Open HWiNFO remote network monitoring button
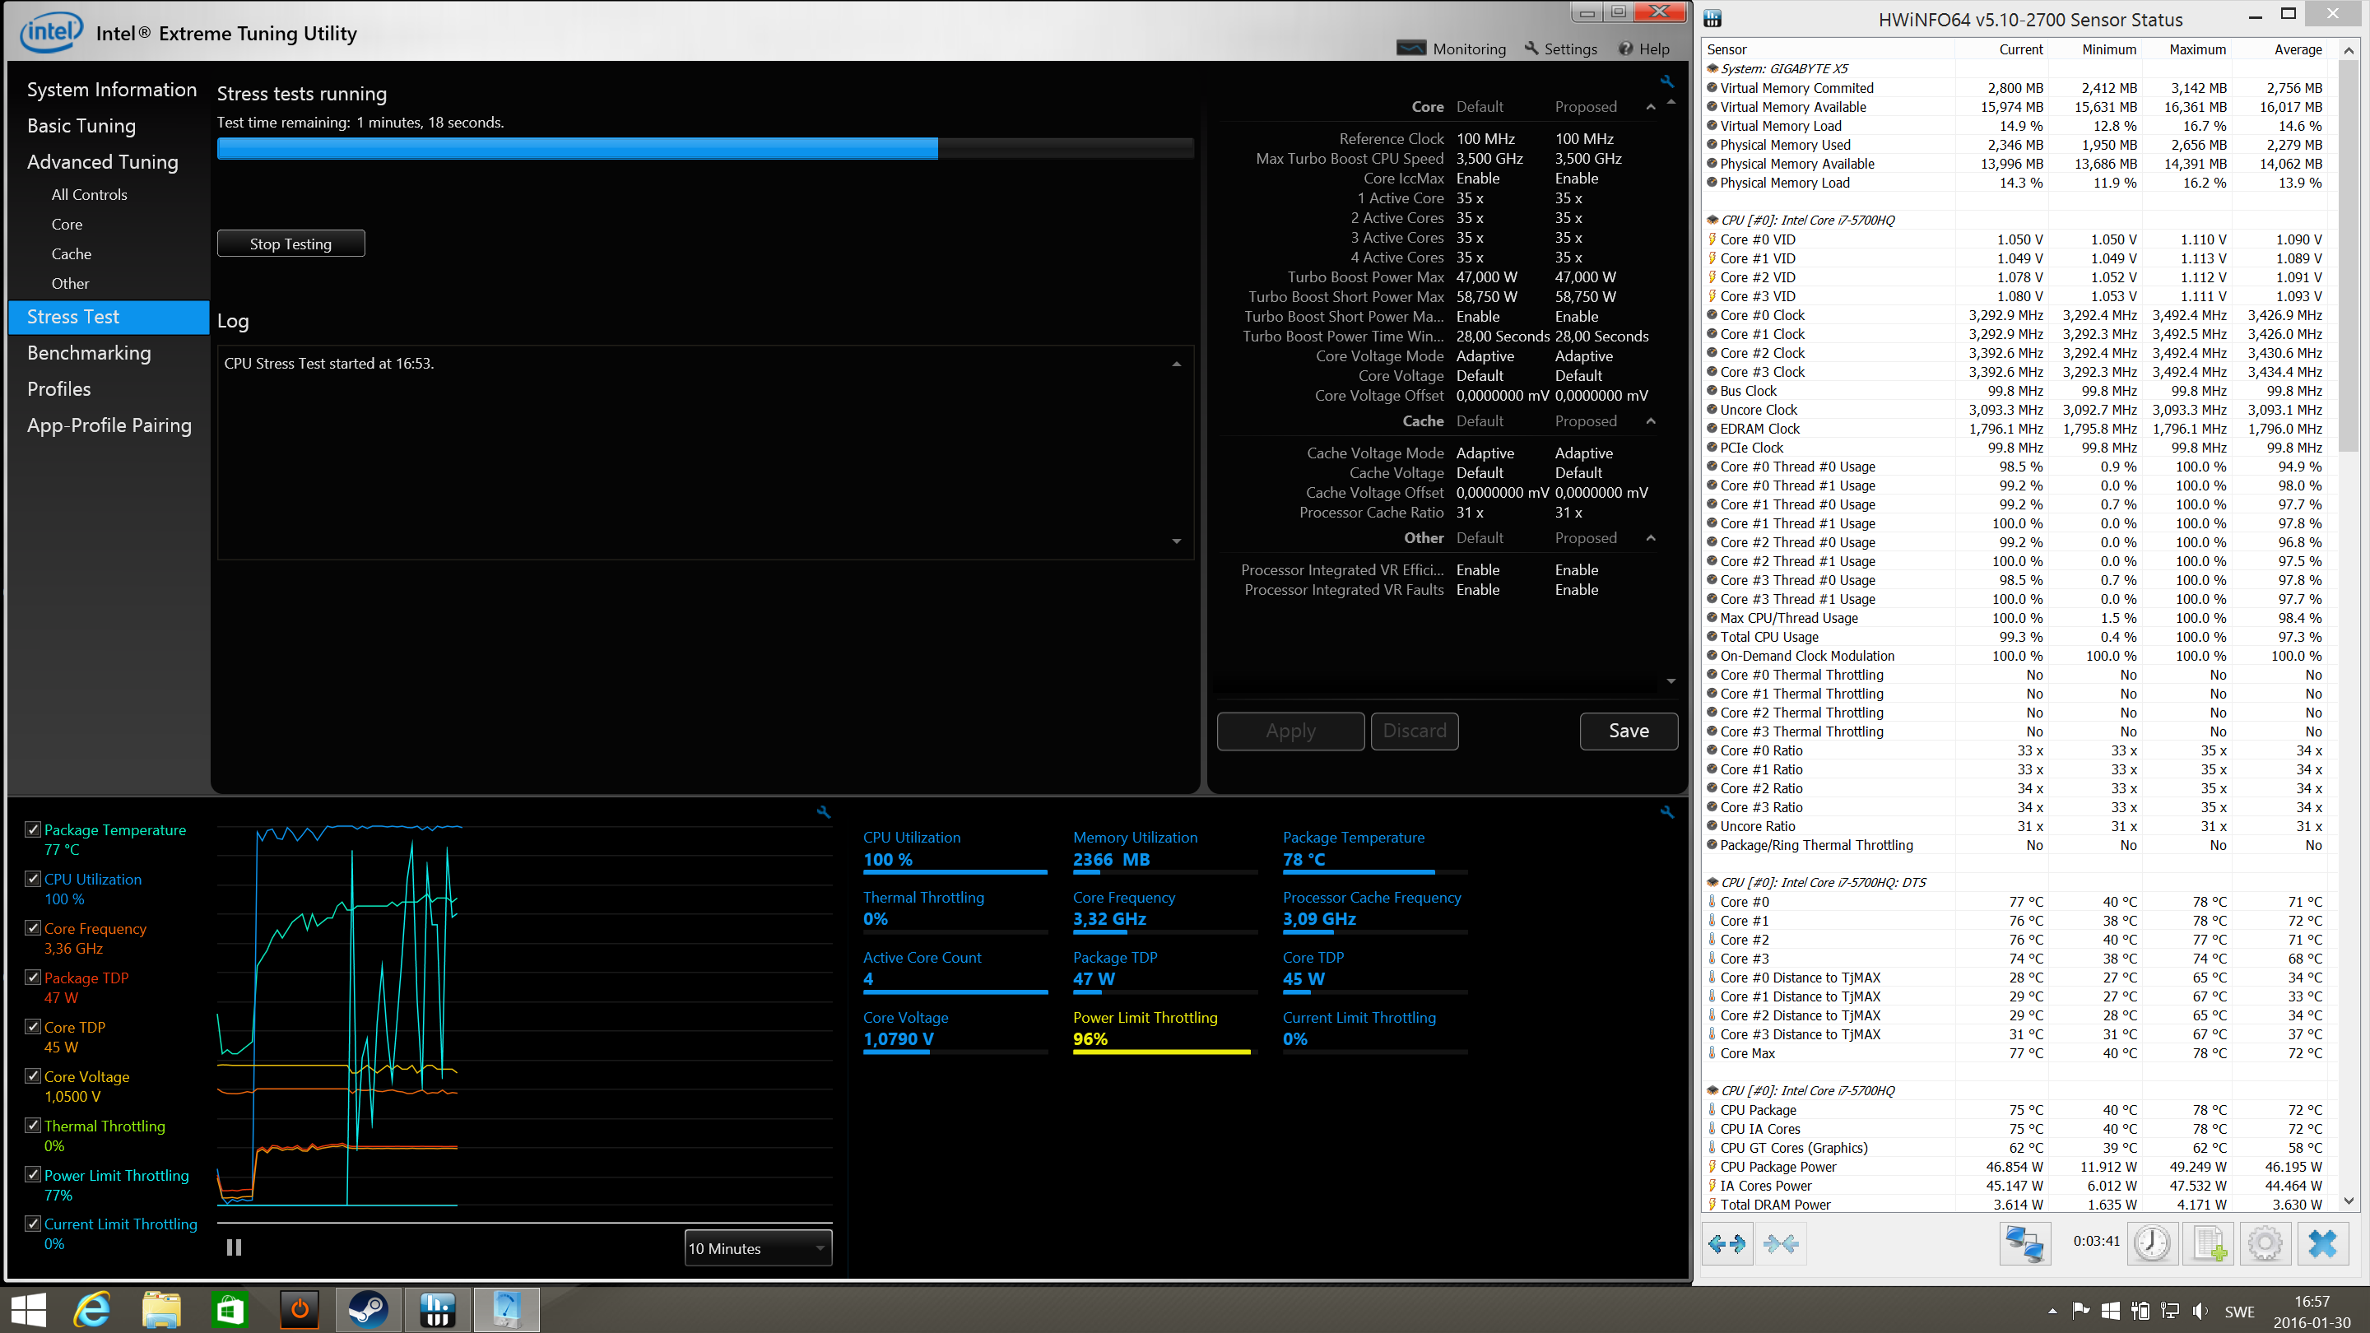Image resolution: width=2370 pixels, height=1333 pixels. click(x=2024, y=1244)
